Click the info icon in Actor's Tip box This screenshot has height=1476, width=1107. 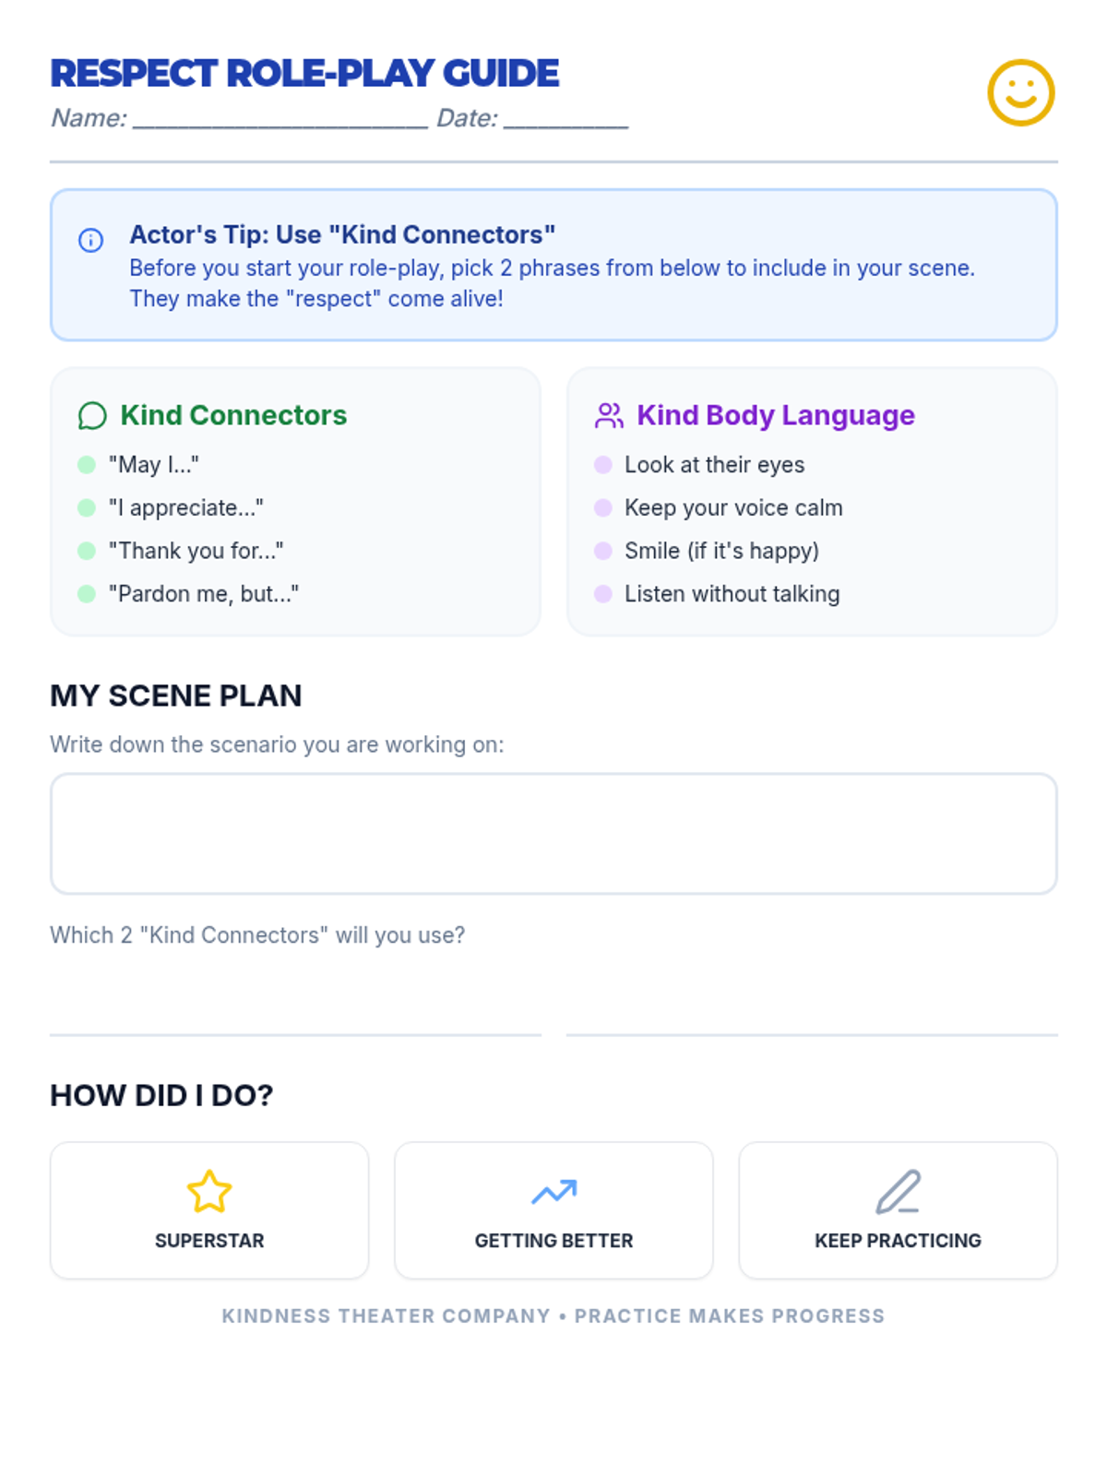point(90,240)
